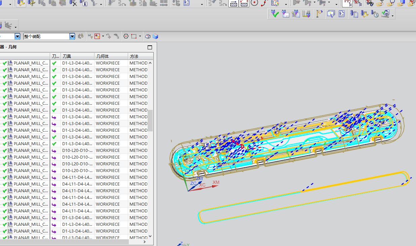Click the navigator vertical scrollbar down arrow
Viewport: 416px width, 246px height.
pyautogui.click(x=150, y=236)
